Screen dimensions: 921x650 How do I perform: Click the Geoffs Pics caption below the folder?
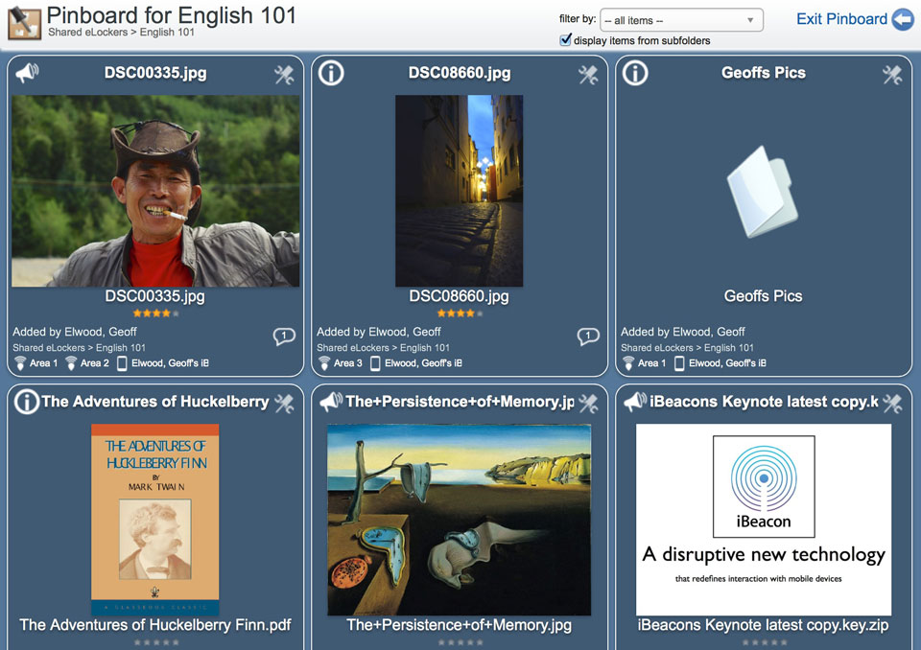763,296
